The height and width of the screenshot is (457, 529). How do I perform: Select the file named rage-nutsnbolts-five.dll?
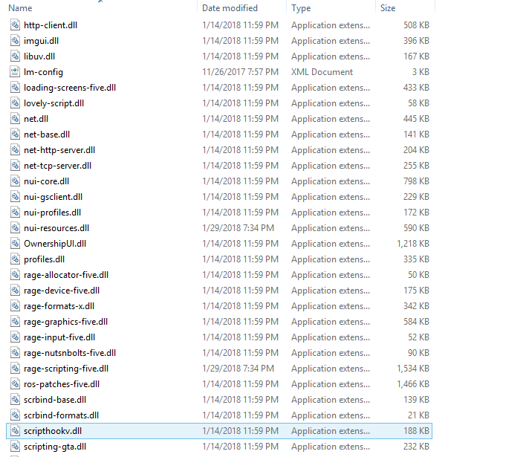tap(70, 353)
